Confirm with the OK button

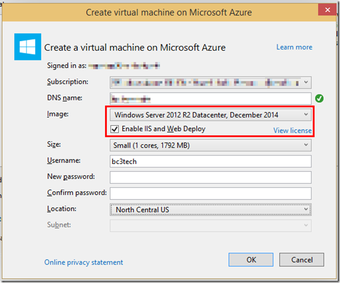[x=251, y=260]
